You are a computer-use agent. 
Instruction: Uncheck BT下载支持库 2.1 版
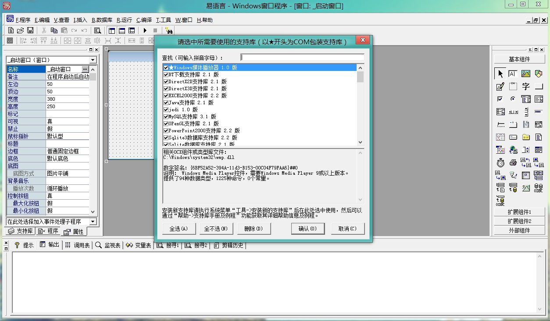166,74
